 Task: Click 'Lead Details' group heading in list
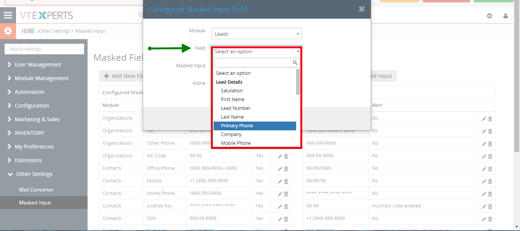[x=229, y=82]
